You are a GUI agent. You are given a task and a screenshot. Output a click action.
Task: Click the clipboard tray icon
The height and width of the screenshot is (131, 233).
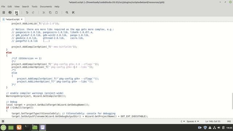click(223, 128)
